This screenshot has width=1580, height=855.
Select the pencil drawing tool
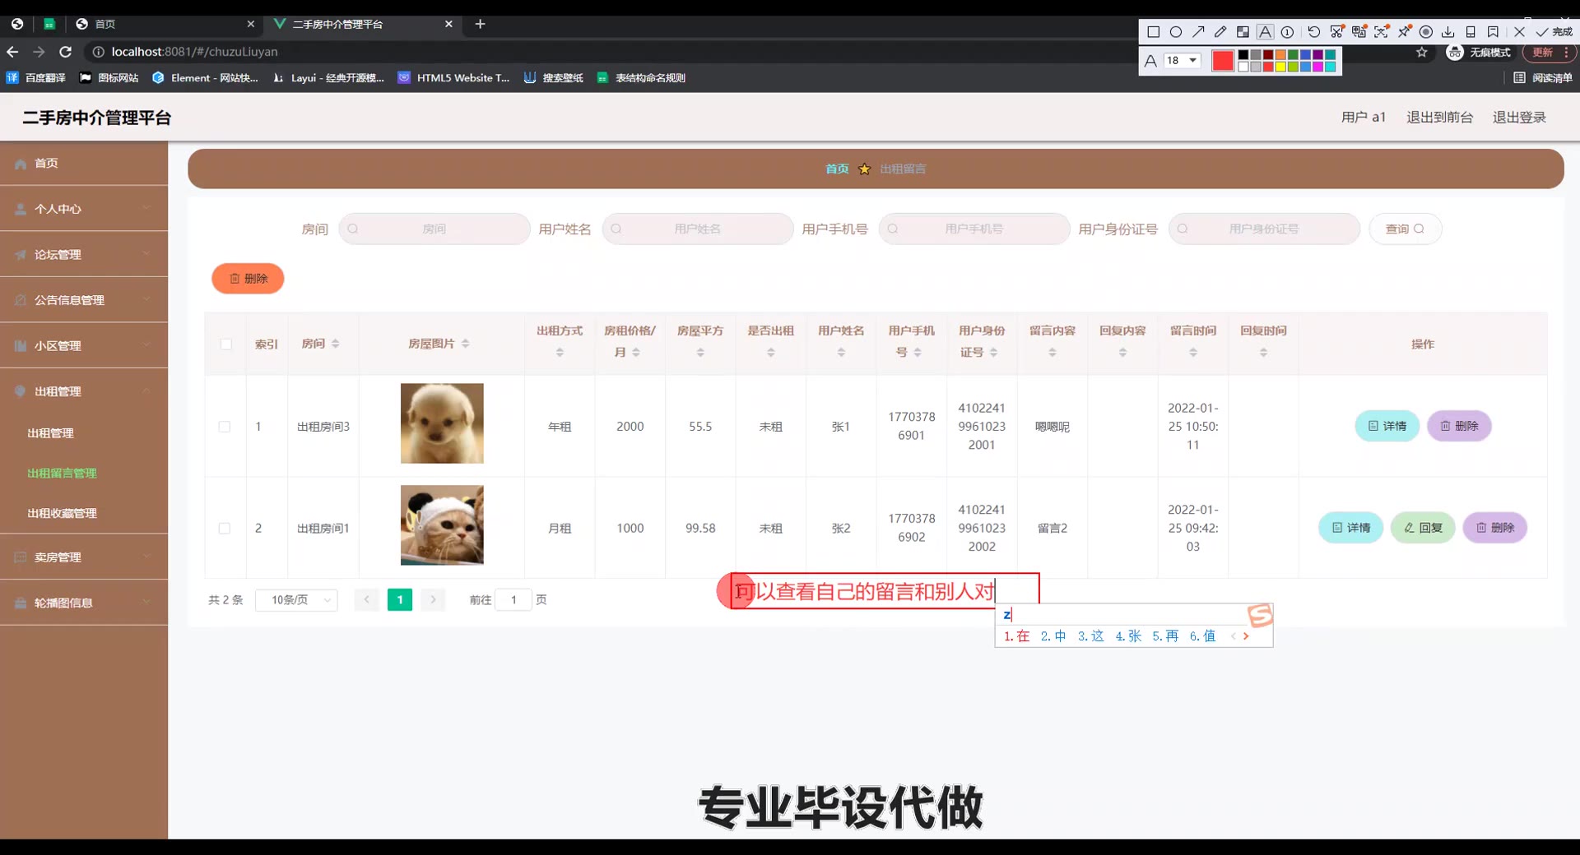[1220, 32]
